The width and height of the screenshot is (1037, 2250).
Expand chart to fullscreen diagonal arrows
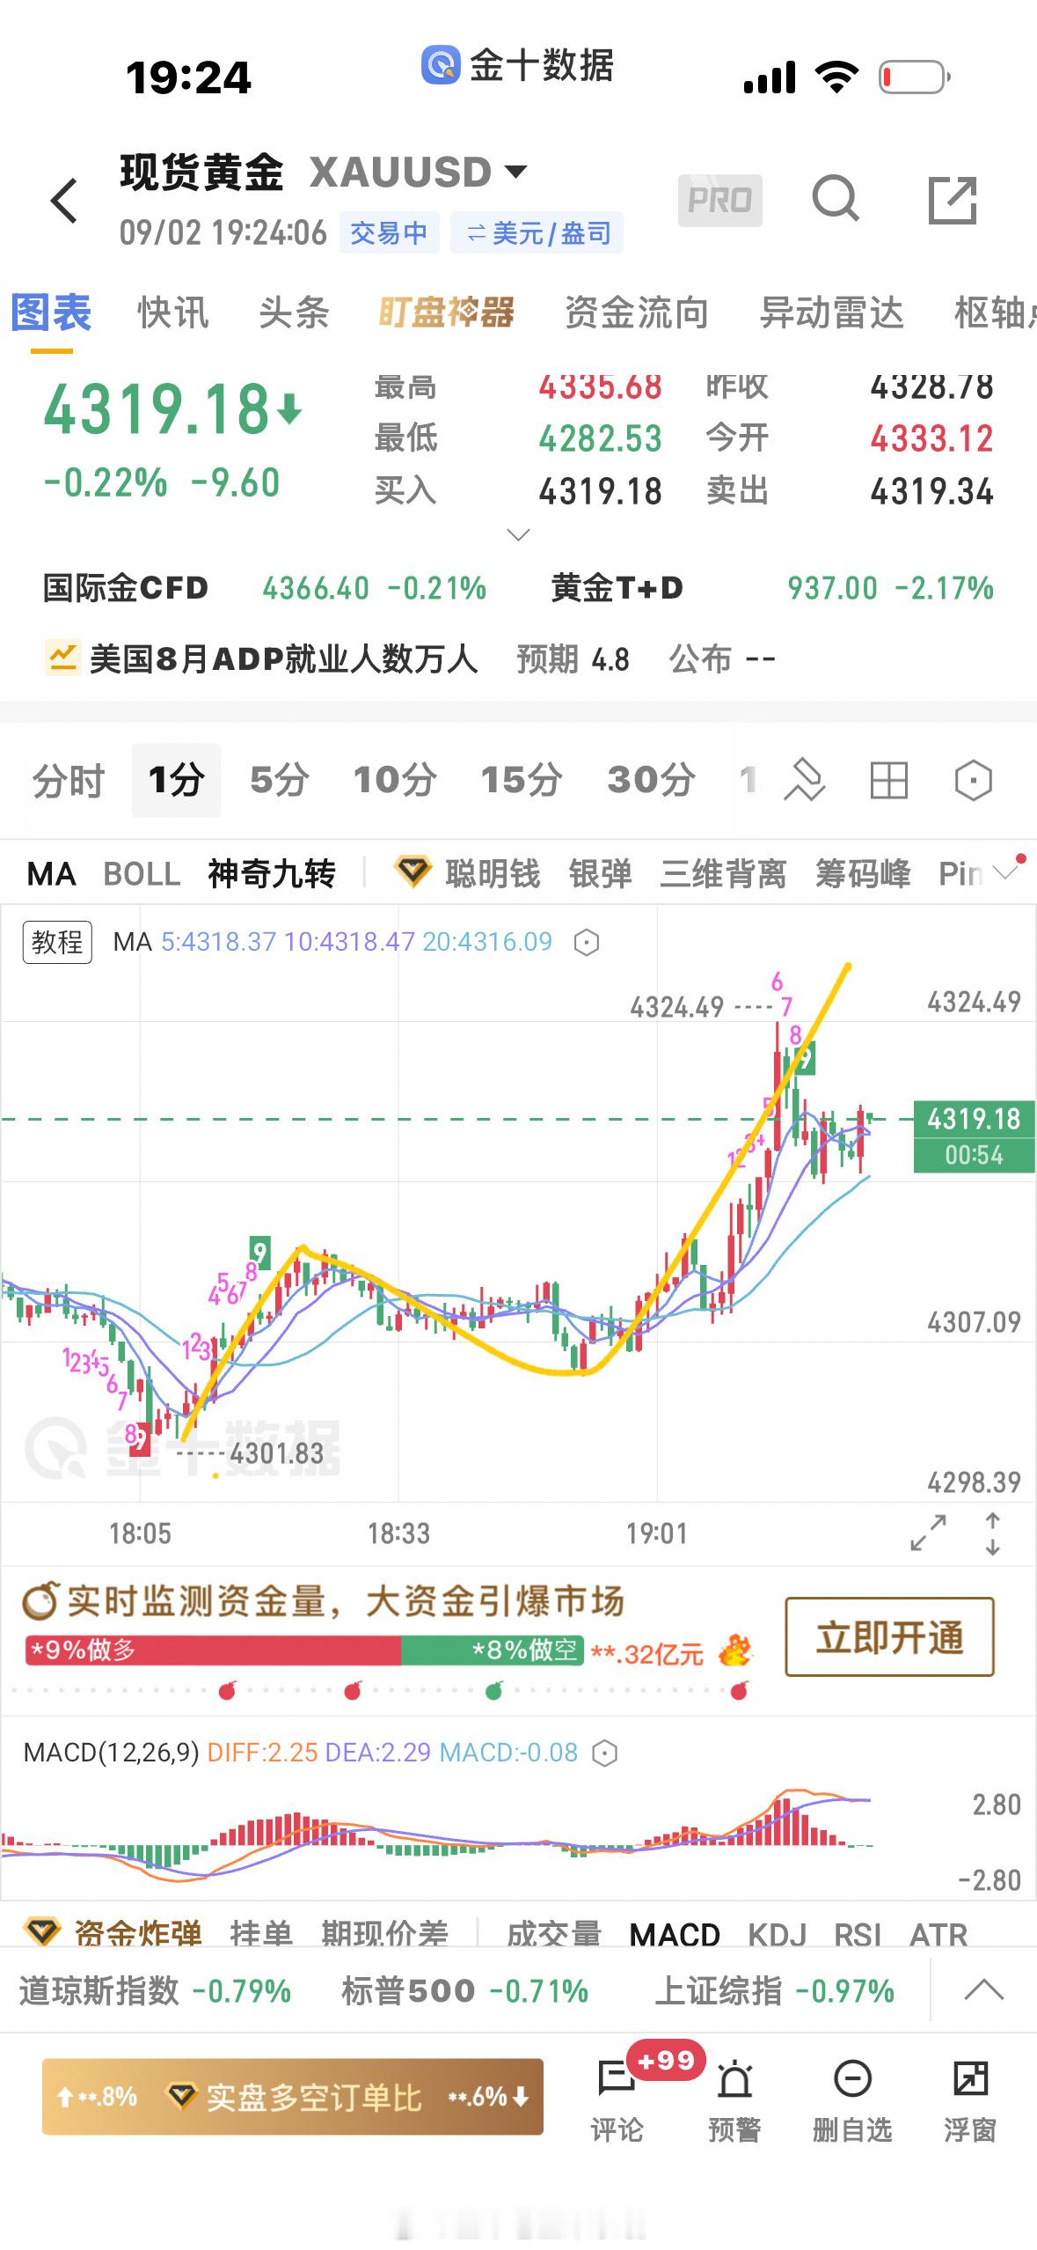[x=928, y=1533]
